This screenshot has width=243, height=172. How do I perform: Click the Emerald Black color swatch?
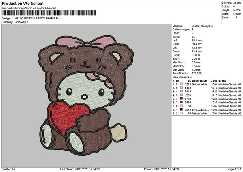pos(181,110)
